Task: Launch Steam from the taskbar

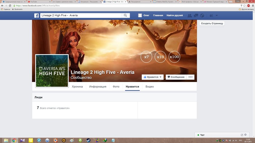Action: 88,140
